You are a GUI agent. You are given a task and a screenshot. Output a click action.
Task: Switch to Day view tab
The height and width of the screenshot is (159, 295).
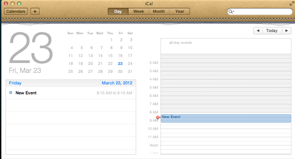point(118,12)
